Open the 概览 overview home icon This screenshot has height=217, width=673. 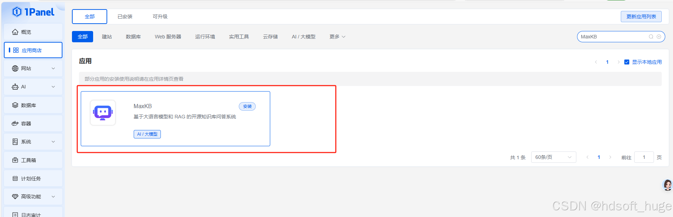pos(15,32)
